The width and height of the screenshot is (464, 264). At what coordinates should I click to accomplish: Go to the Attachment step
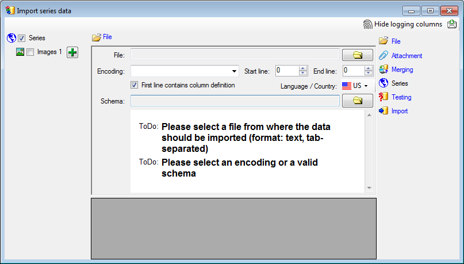[407, 56]
